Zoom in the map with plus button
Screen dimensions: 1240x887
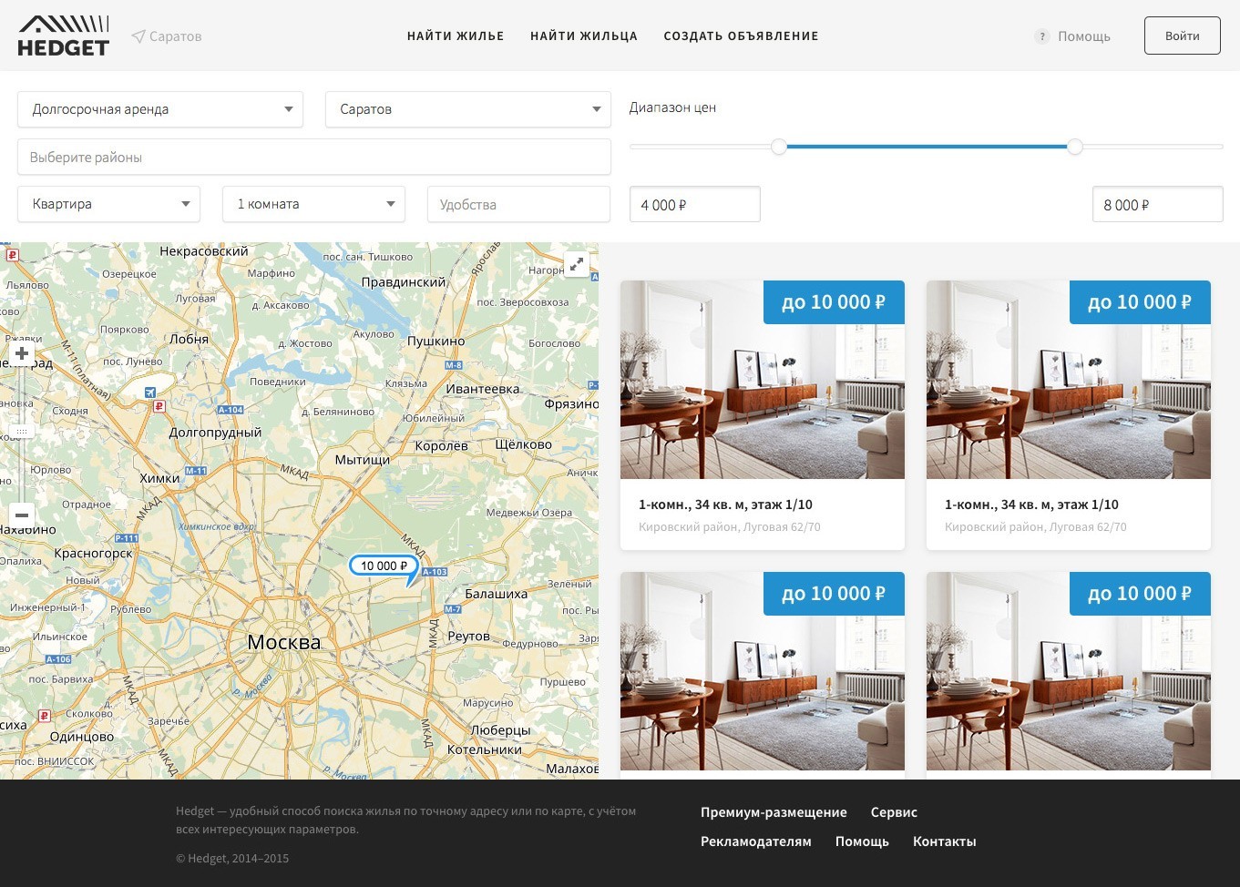click(x=22, y=353)
